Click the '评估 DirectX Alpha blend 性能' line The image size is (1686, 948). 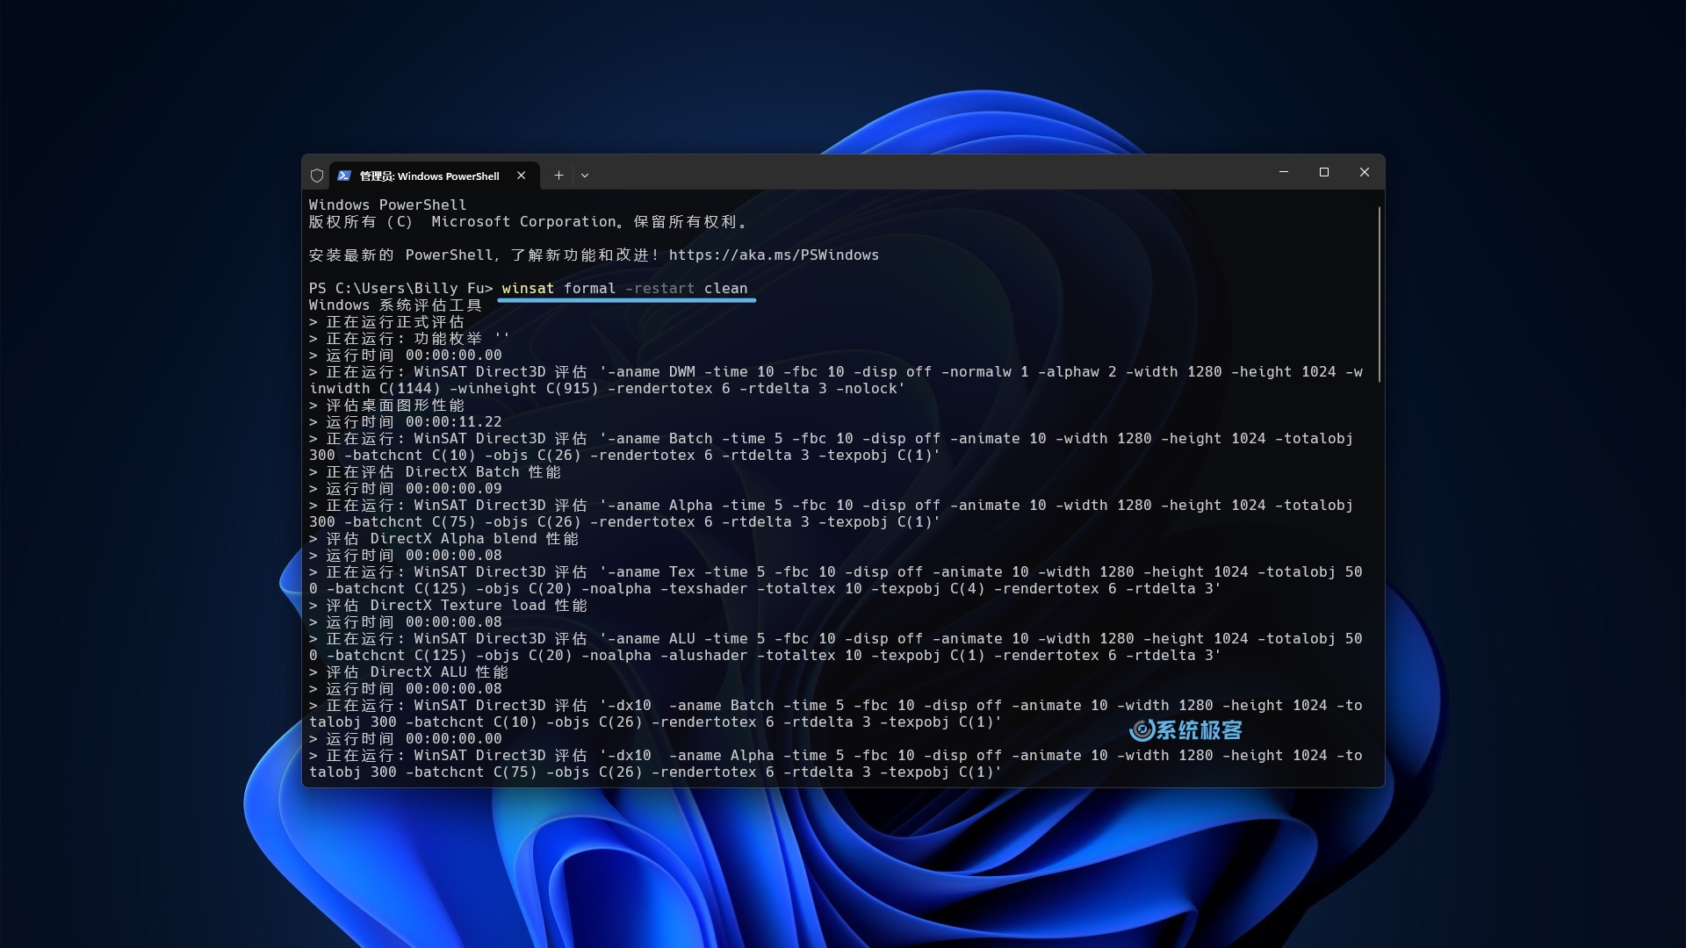[443, 539]
